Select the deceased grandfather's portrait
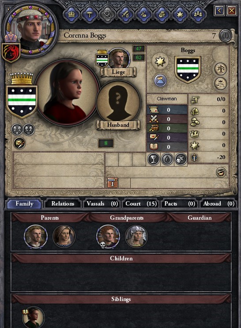Image resolution: width=241 pixels, height=328 pixels. (108, 236)
